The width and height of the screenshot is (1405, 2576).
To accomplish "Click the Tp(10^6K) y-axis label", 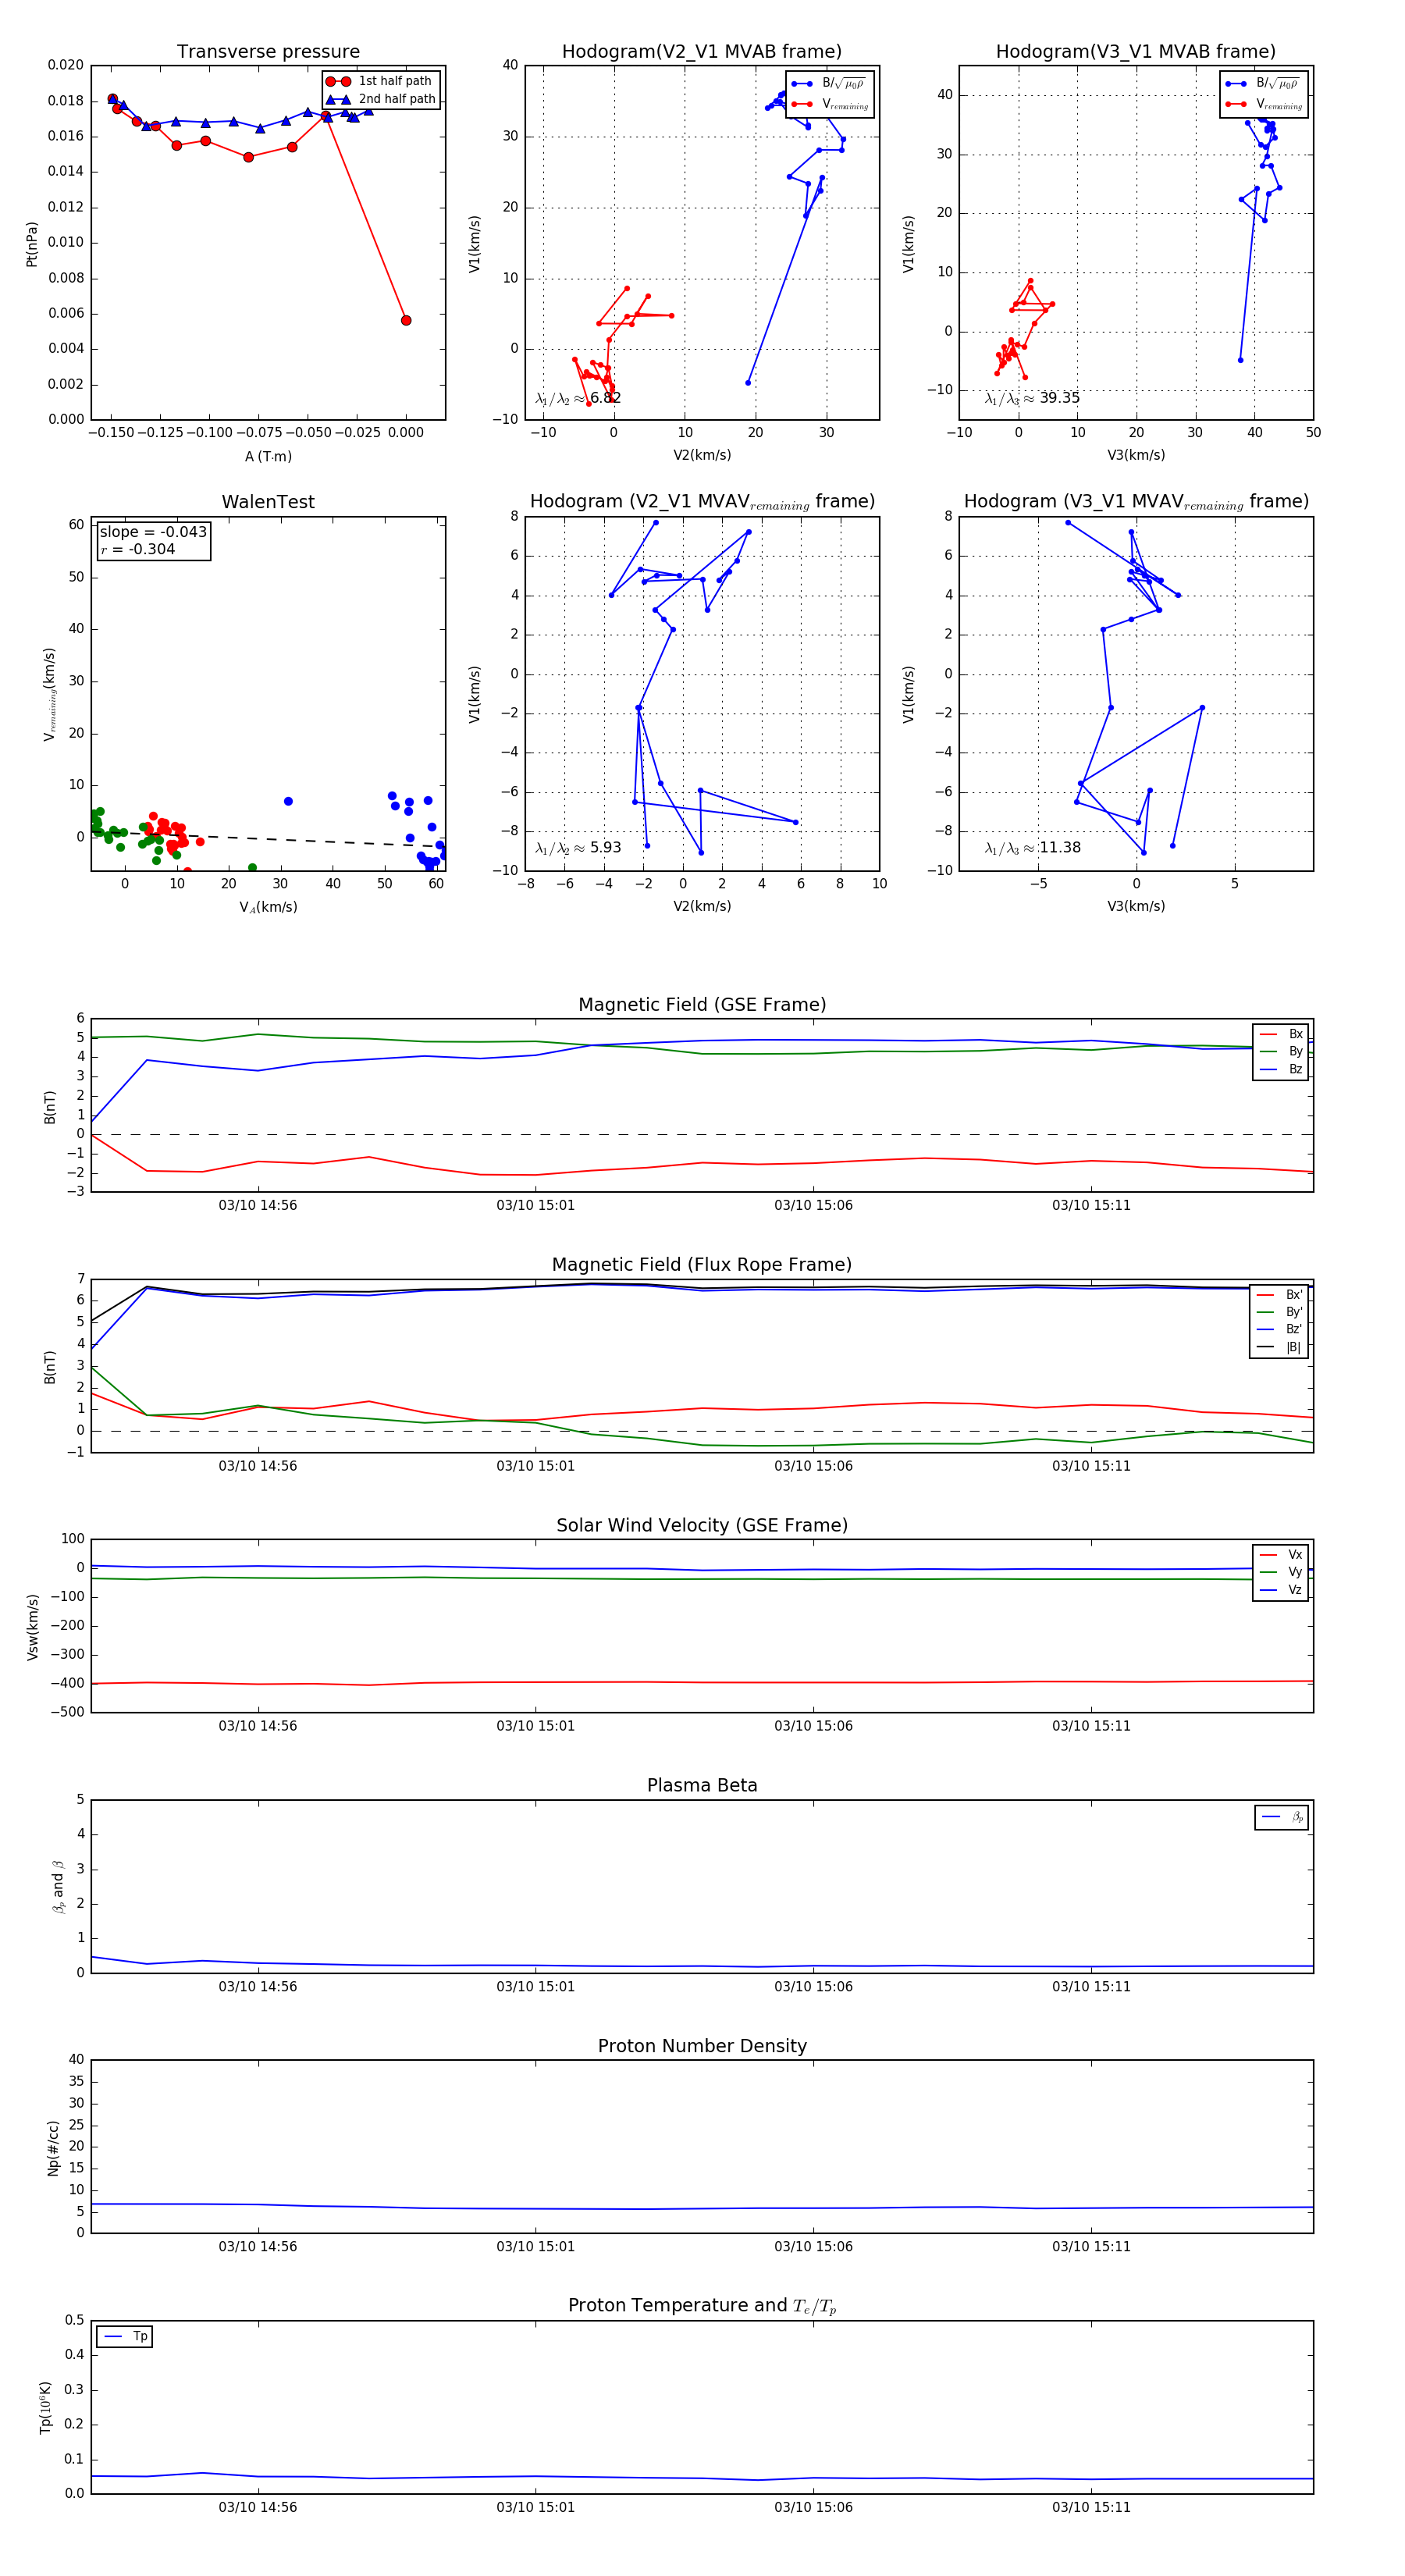I will coord(45,2407).
